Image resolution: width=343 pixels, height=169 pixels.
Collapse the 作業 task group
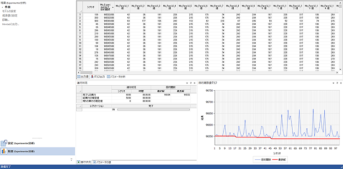[x=2, y=7]
